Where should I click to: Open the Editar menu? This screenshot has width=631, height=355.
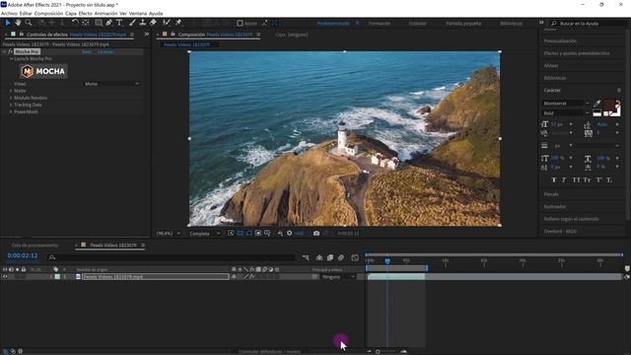click(x=26, y=13)
